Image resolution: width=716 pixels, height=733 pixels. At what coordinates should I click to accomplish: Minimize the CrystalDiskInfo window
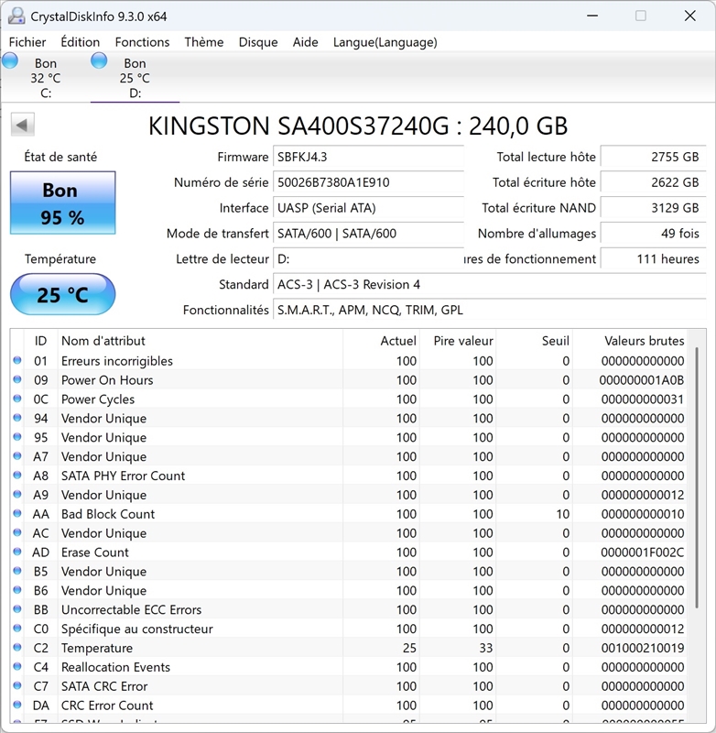[x=592, y=16]
